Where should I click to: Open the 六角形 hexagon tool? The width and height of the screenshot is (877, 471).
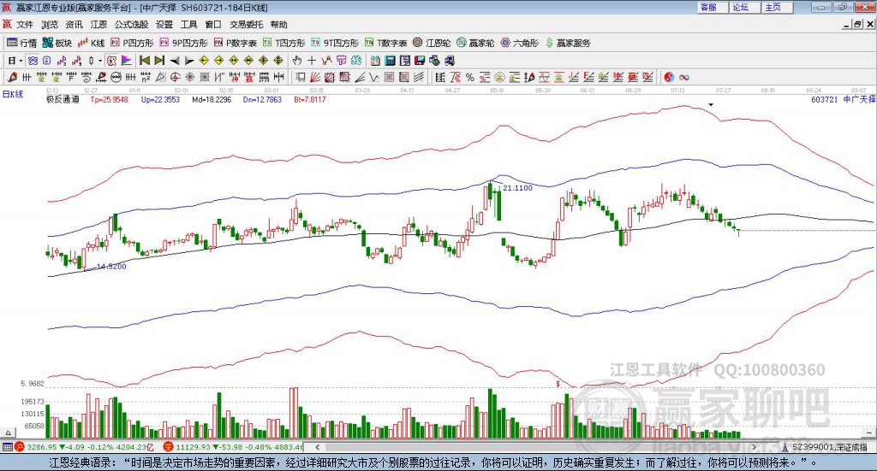coord(520,43)
